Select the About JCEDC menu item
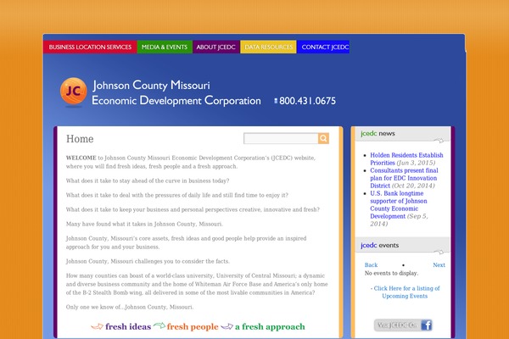 click(215, 47)
